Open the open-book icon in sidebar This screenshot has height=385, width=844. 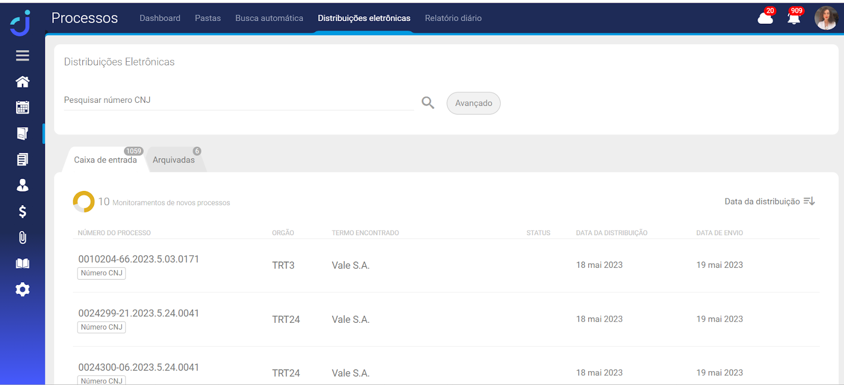point(22,264)
